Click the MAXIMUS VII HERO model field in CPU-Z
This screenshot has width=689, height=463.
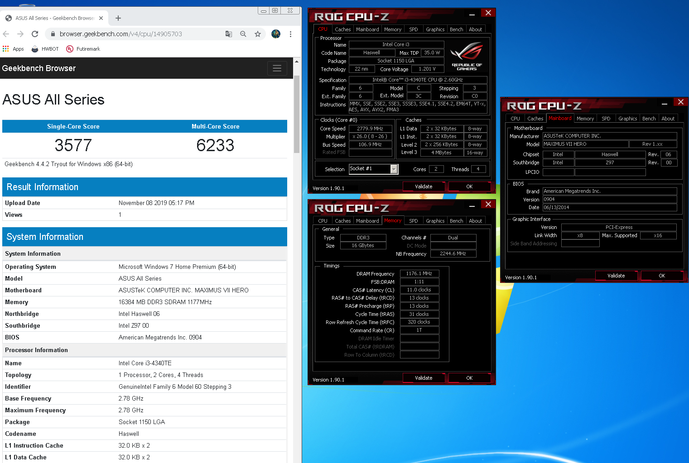tap(586, 144)
